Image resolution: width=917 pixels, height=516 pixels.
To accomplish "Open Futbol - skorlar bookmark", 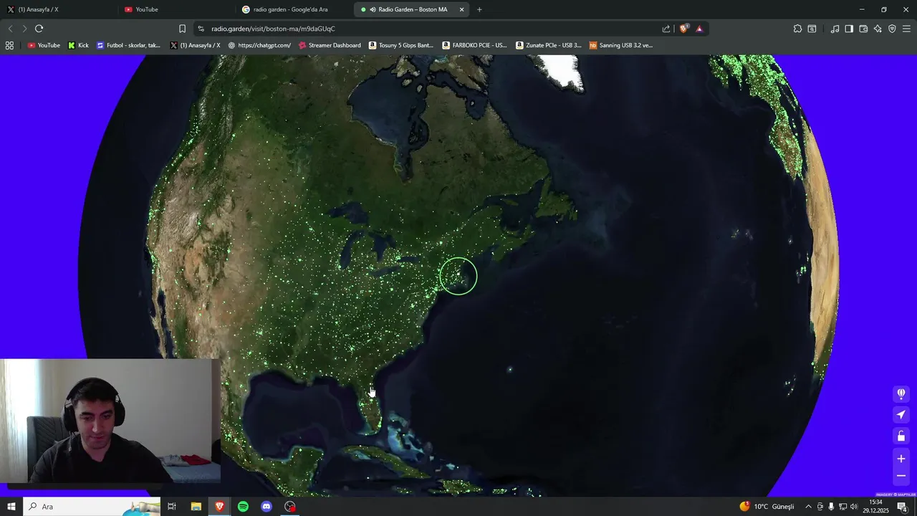I will 129,45.
